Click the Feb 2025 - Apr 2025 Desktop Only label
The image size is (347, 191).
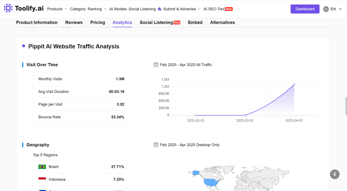[190, 145]
